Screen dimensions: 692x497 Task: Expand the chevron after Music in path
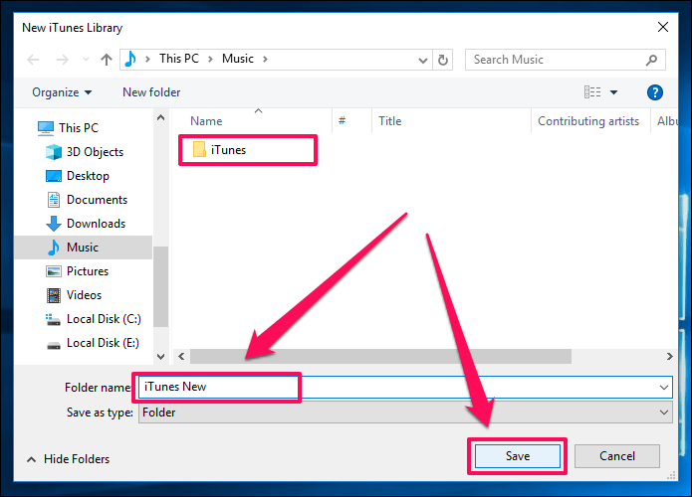pyautogui.click(x=265, y=59)
